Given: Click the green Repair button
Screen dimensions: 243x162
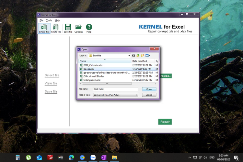Looking at the screenshot, I should click(165, 122).
